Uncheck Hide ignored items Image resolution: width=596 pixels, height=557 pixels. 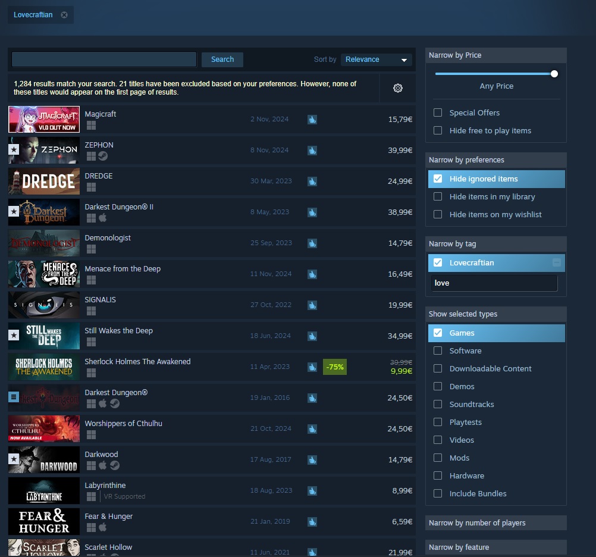(438, 179)
